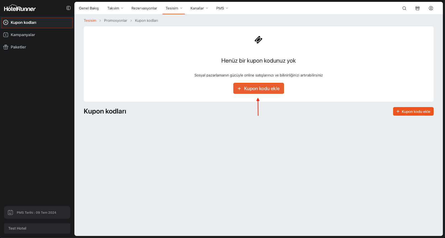The height and width of the screenshot is (238, 445).
Task: Open the search magnifier icon
Action: click(x=404, y=8)
